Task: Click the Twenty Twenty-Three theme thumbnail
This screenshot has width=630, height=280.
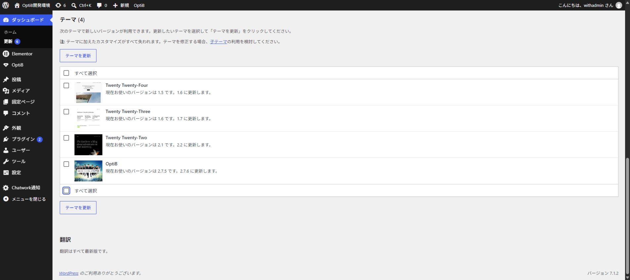Action: [x=88, y=119]
